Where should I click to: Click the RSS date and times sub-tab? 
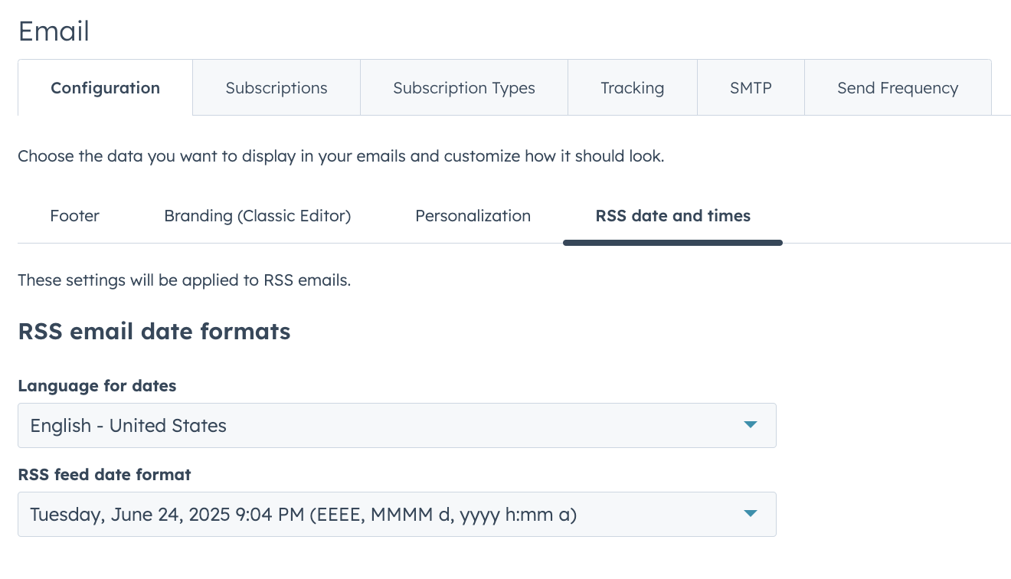672,215
